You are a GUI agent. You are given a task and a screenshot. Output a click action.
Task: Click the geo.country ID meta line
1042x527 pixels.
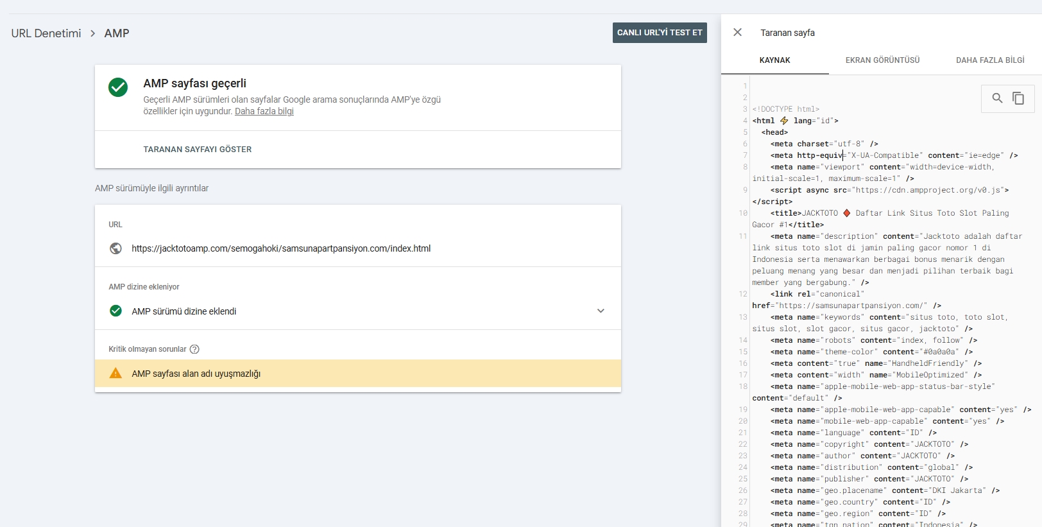pyautogui.click(x=860, y=502)
